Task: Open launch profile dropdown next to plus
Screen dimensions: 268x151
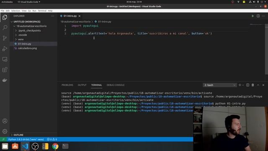Action: tap(243, 85)
